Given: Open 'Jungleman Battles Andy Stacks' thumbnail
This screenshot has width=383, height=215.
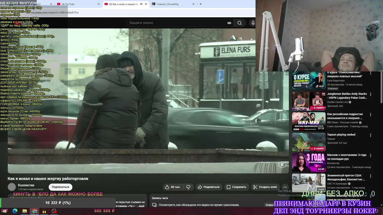Looking at the screenshot, I should click(x=308, y=101).
